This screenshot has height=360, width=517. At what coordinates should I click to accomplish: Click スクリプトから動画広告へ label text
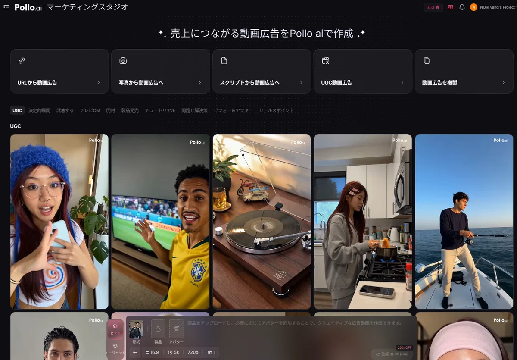point(249,82)
